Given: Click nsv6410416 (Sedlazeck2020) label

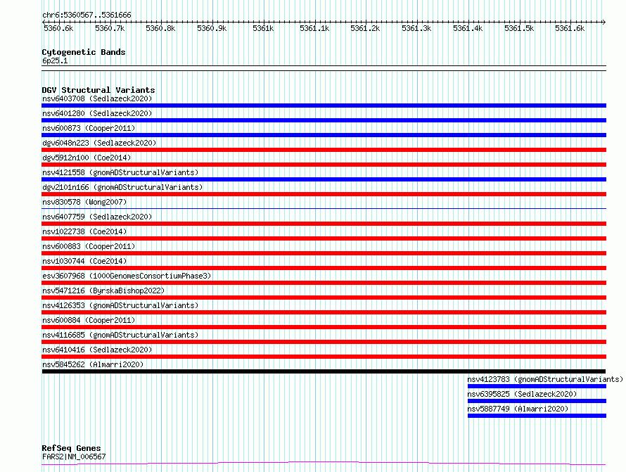Looking at the screenshot, I should pos(97,350).
